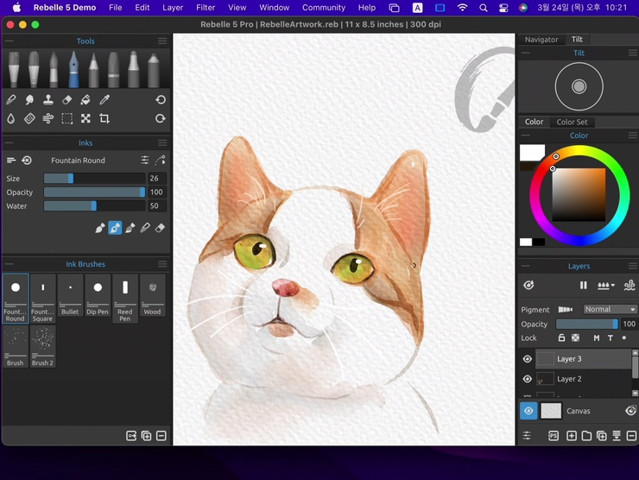This screenshot has height=480, width=639.
Task: Switch to the Color Set tab
Action: point(572,123)
